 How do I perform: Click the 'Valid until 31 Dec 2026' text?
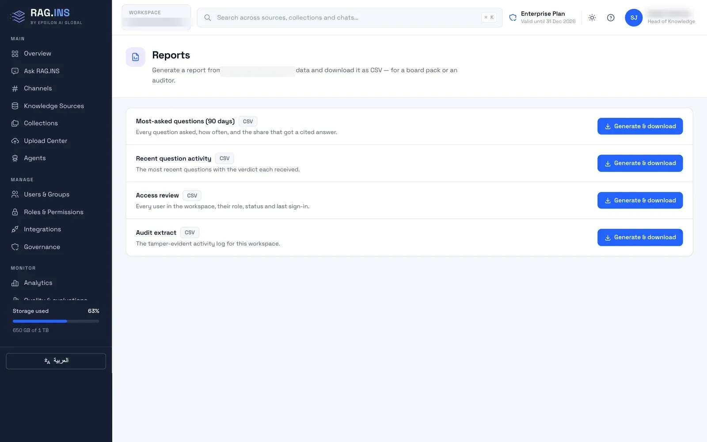[548, 22]
